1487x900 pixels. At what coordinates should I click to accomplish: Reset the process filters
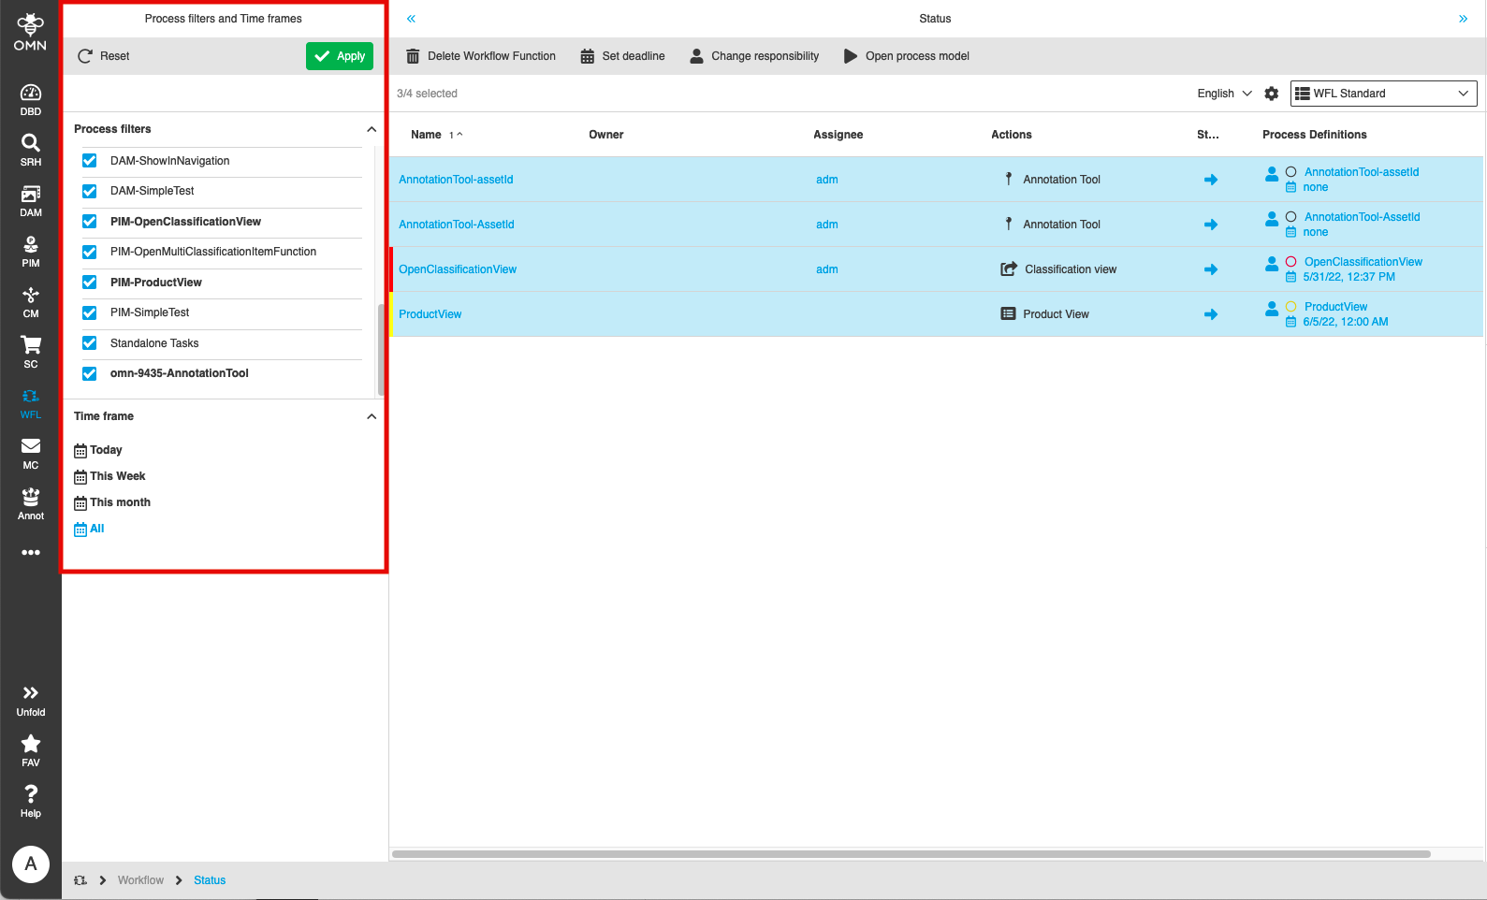[103, 56]
